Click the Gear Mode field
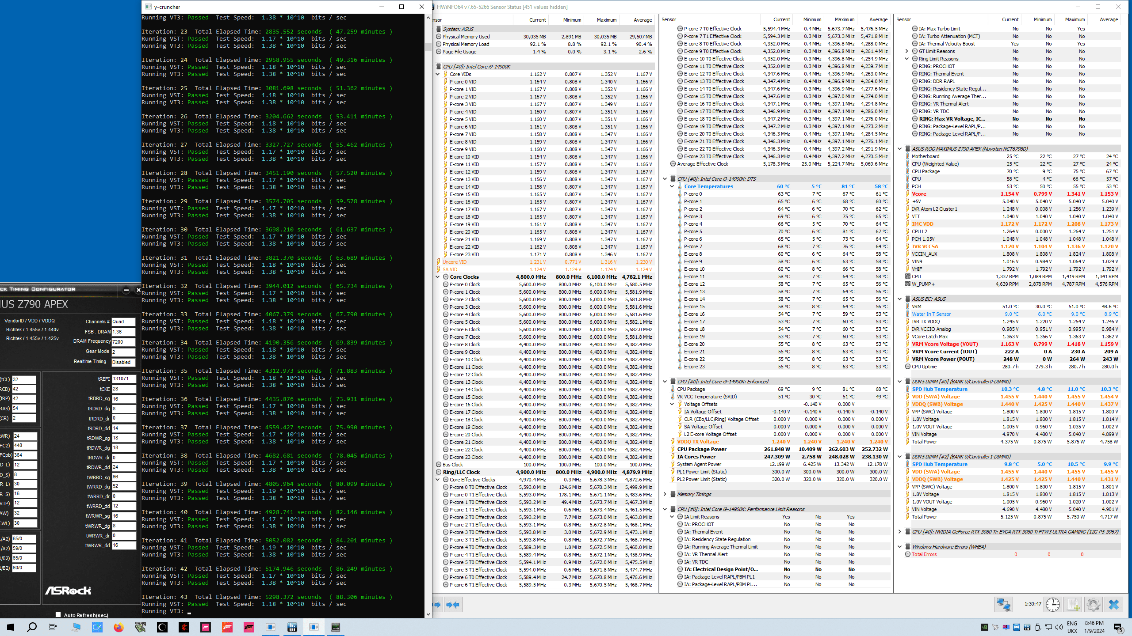The width and height of the screenshot is (1132, 636). [x=123, y=352]
